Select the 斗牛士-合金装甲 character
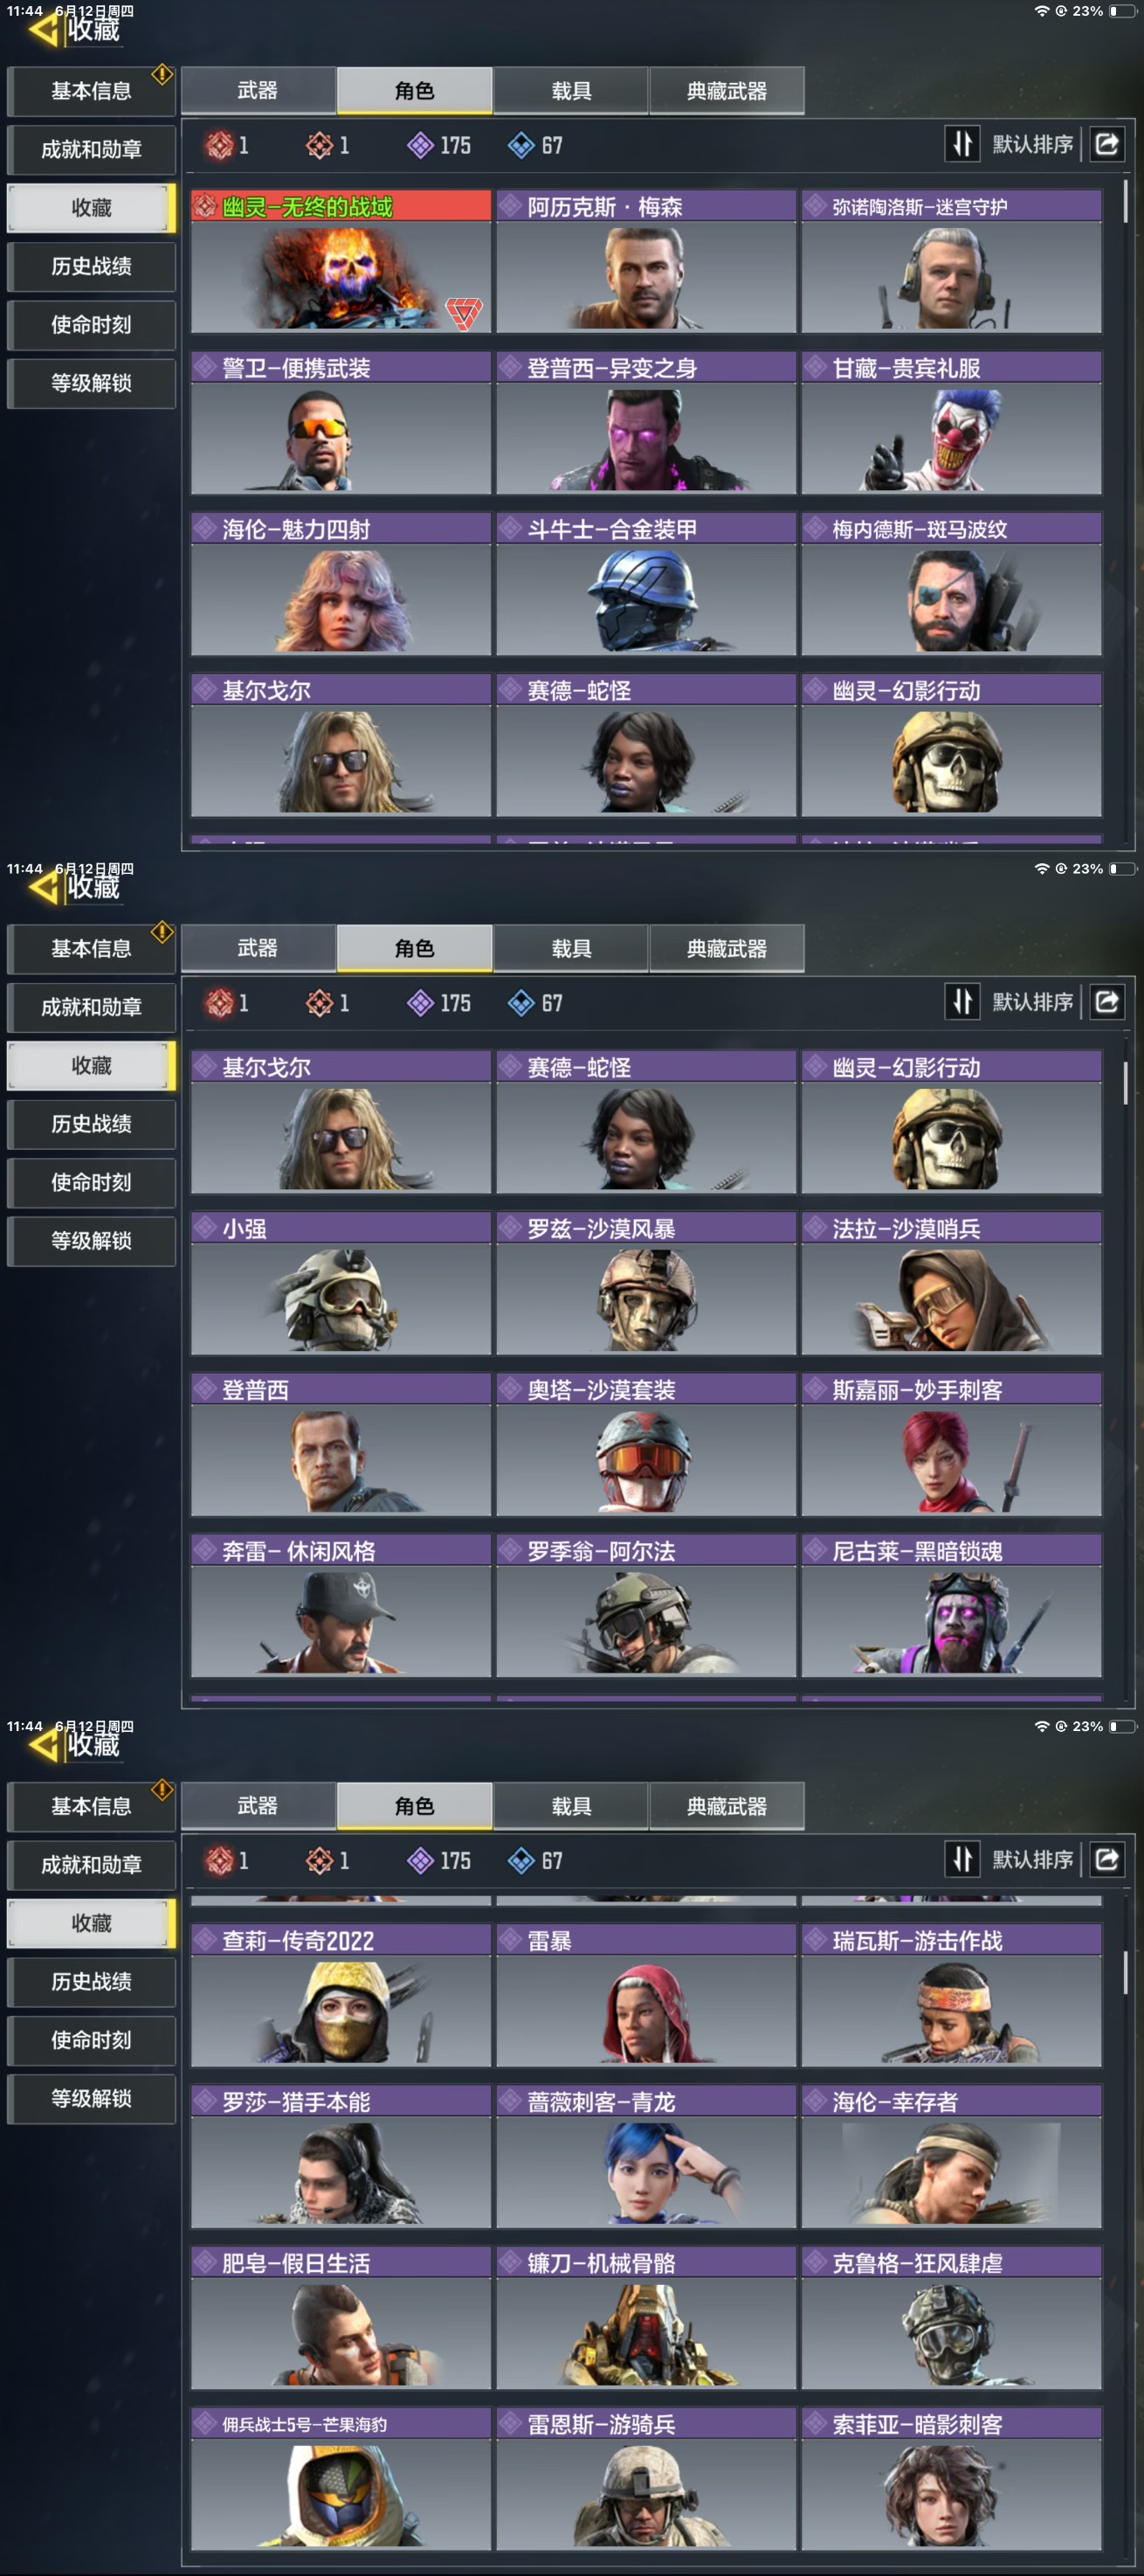Image resolution: width=1144 pixels, height=2576 pixels. [x=645, y=584]
